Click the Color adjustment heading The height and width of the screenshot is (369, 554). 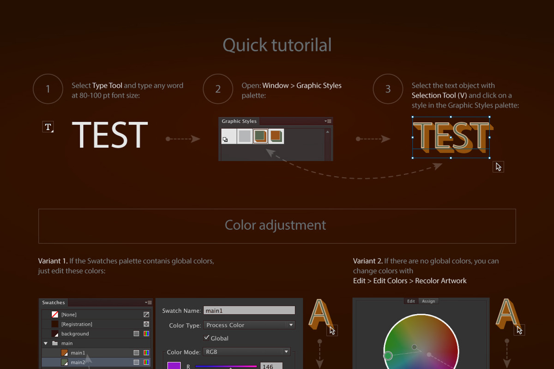[276, 225]
